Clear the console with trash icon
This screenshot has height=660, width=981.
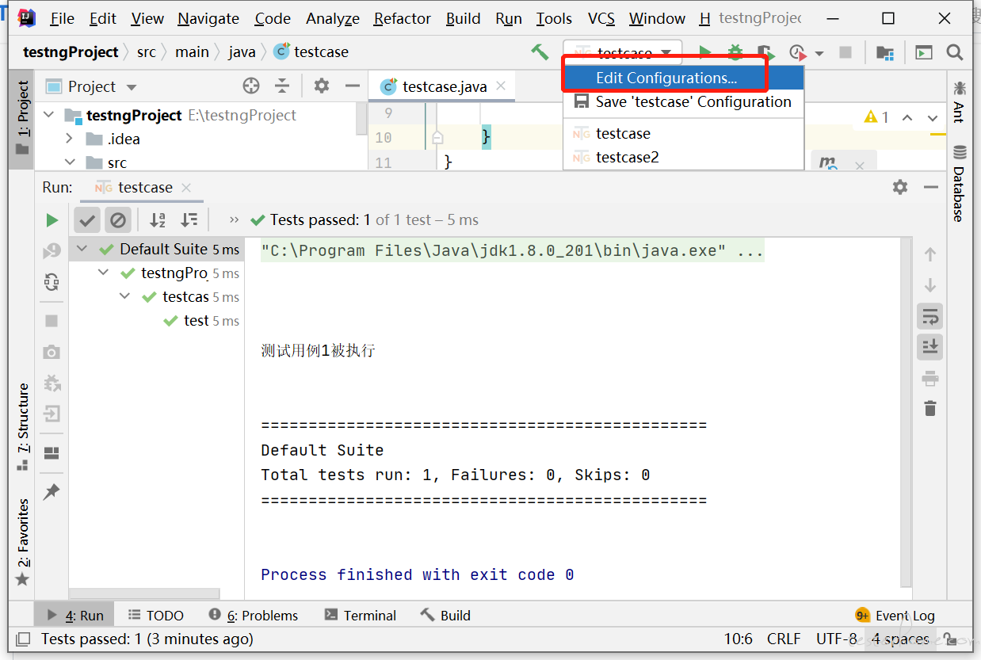[x=930, y=408]
